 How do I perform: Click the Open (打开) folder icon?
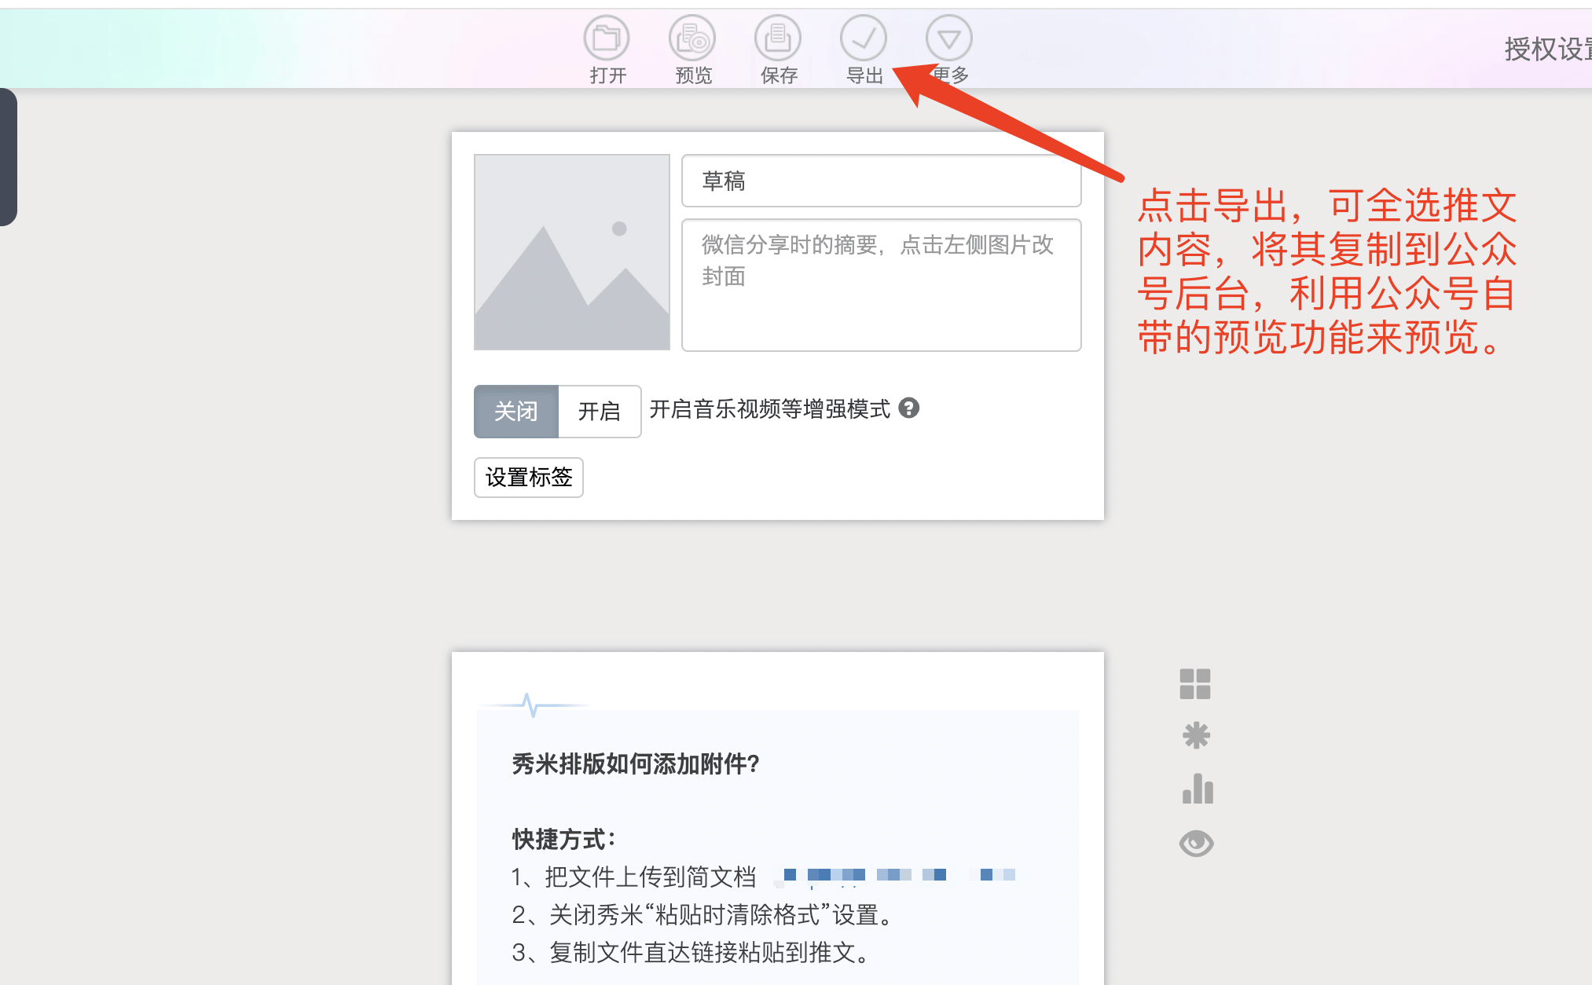[x=607, y=38]
